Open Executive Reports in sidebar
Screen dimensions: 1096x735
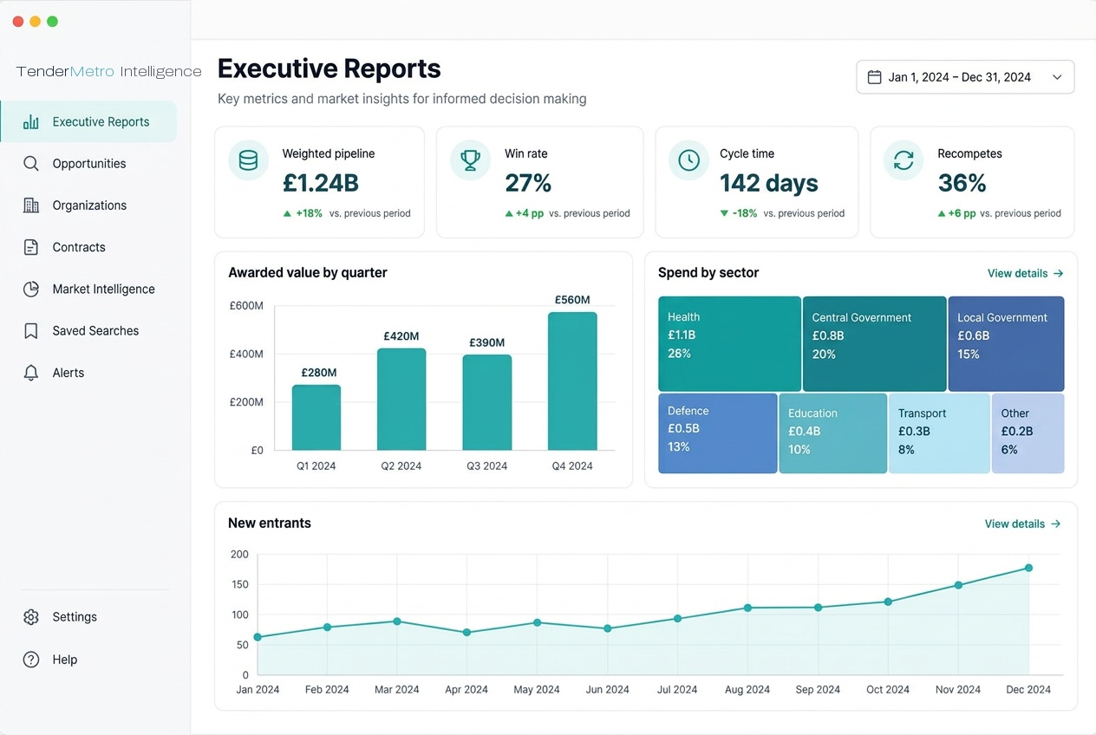88,122
